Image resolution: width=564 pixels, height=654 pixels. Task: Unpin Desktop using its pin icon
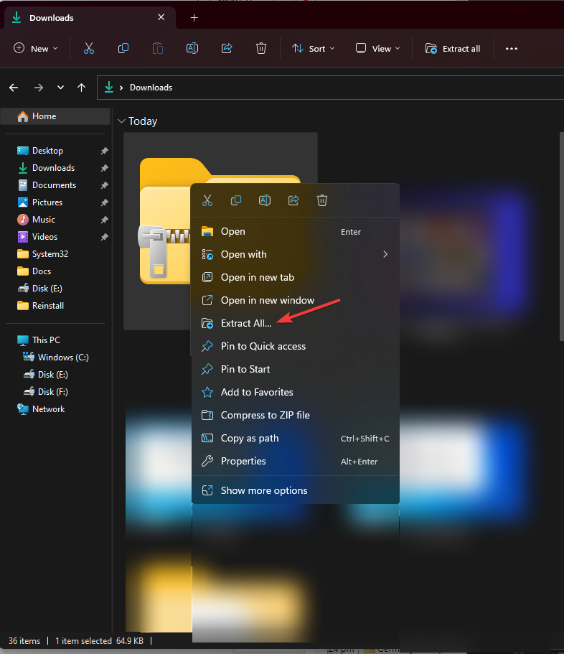[x=104, y=151]
